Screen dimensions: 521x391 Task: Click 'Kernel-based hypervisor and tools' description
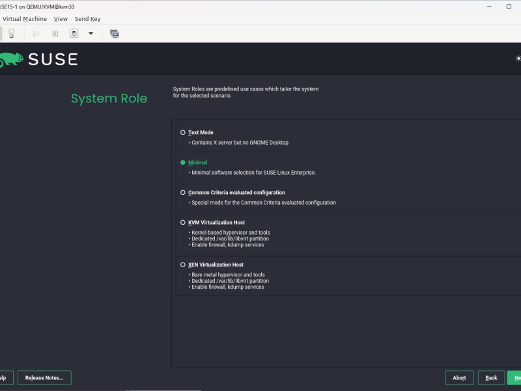231,233
